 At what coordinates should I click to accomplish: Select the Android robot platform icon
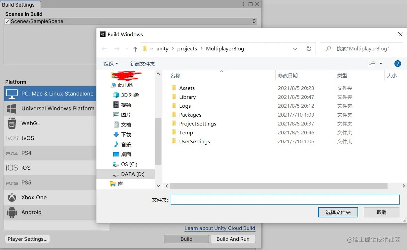pos(12,212)
